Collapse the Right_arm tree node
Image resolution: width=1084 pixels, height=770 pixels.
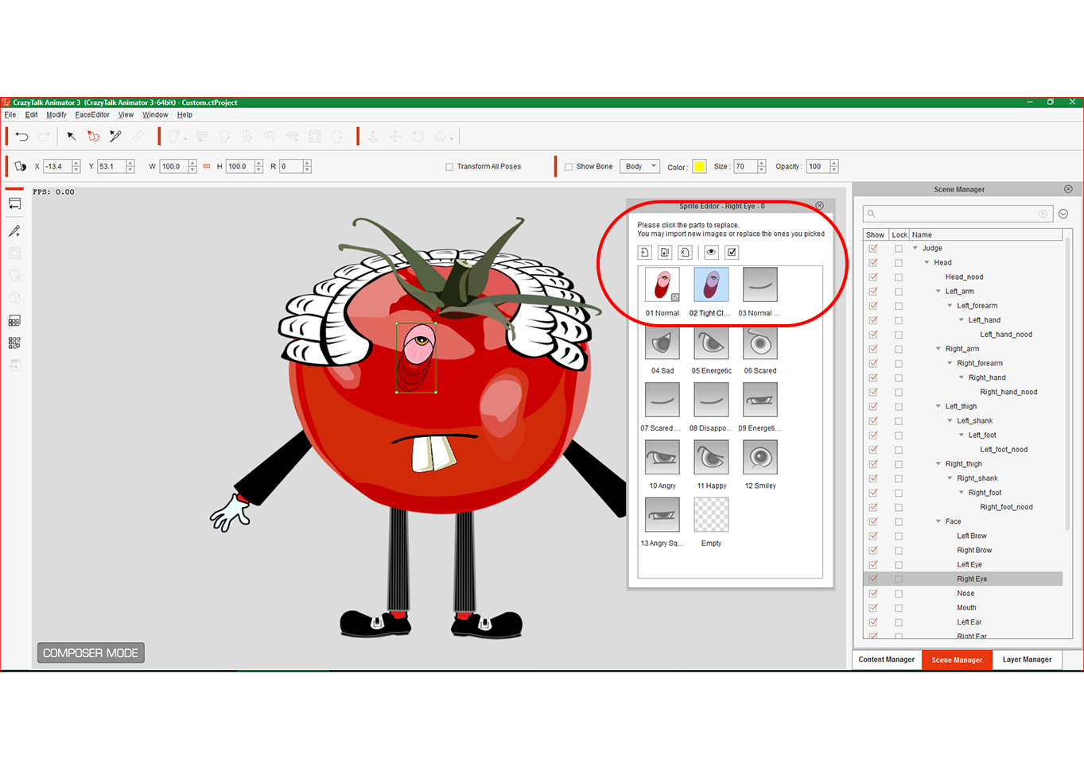[938, 349]
